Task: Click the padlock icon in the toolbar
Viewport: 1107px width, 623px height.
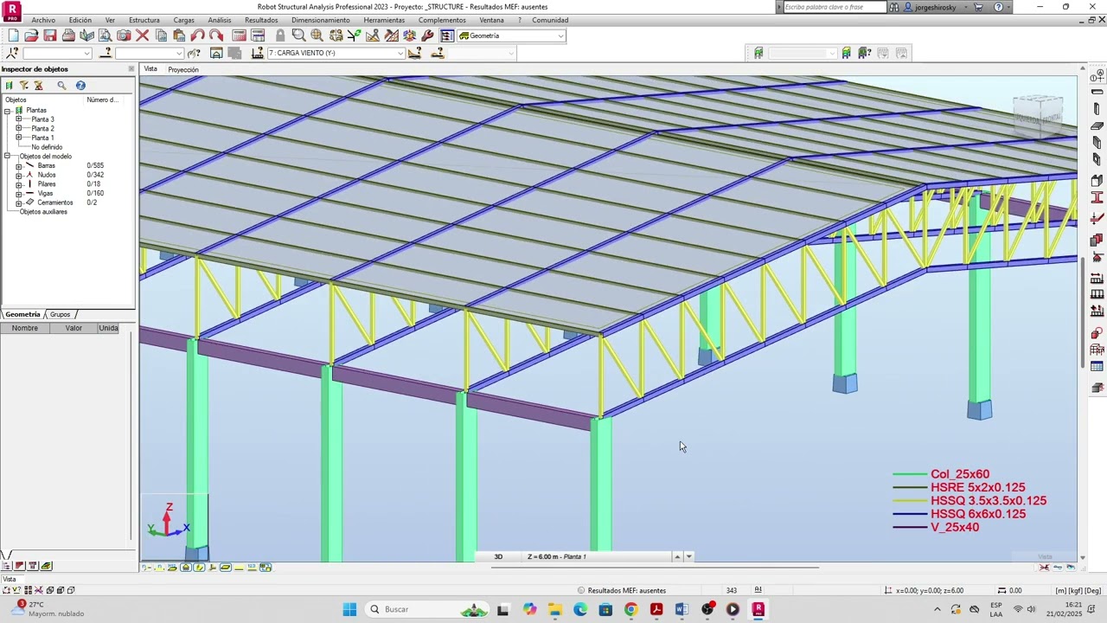Action: [x=280, y=35]
